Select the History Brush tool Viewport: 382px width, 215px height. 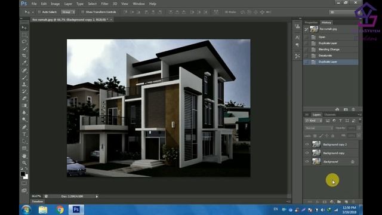pos(24,91)
